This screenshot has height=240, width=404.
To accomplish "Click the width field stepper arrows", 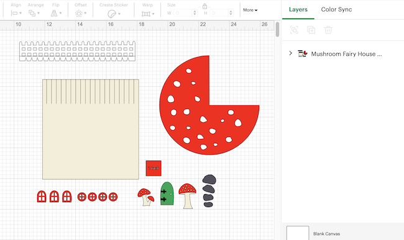I will pos(195,13).
